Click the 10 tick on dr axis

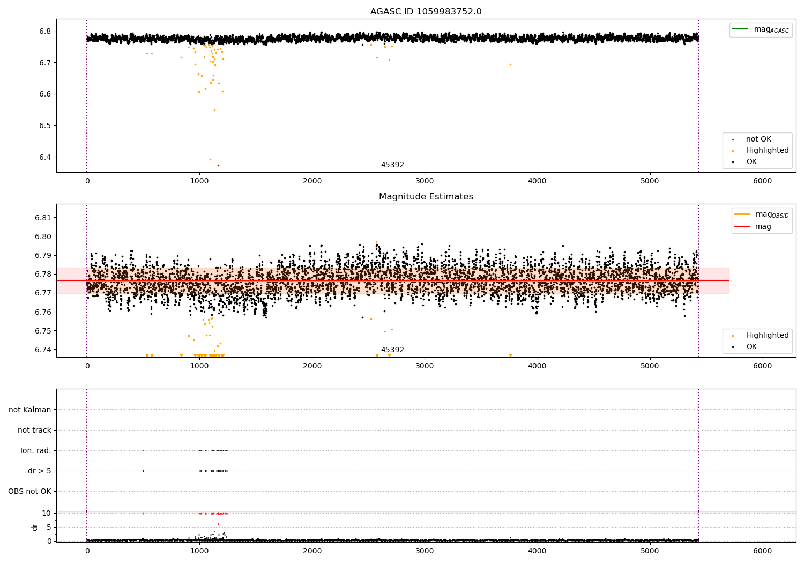pos(47,513)
